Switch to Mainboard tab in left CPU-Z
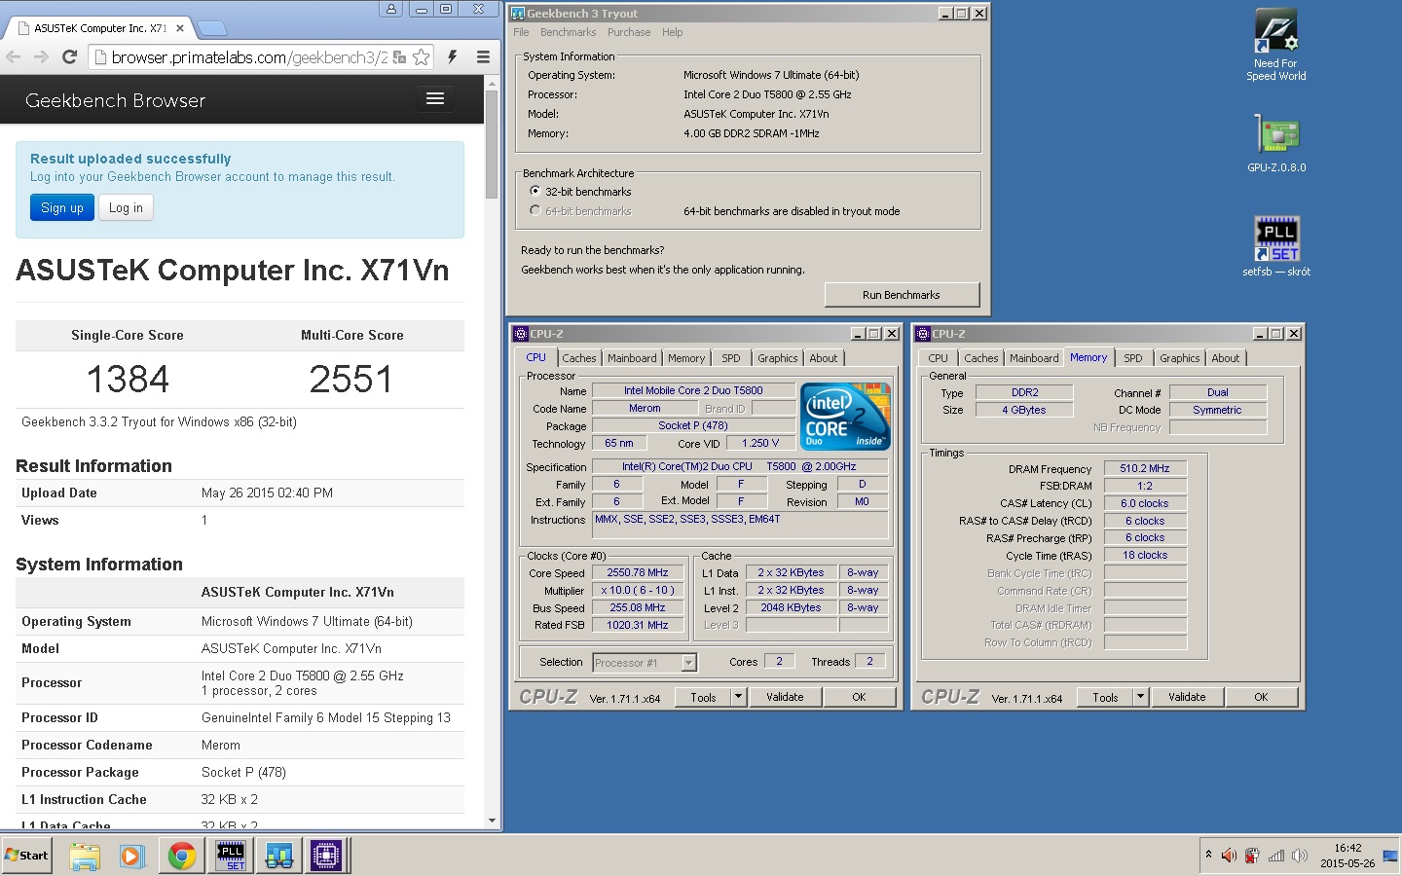Image resolution: width=1402 pixels, height=876 pixels. coord(632,358)
